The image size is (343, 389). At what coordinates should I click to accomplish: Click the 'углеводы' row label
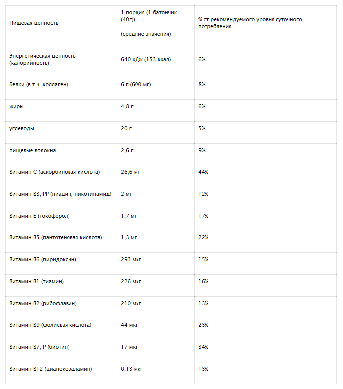pos(22,129)
